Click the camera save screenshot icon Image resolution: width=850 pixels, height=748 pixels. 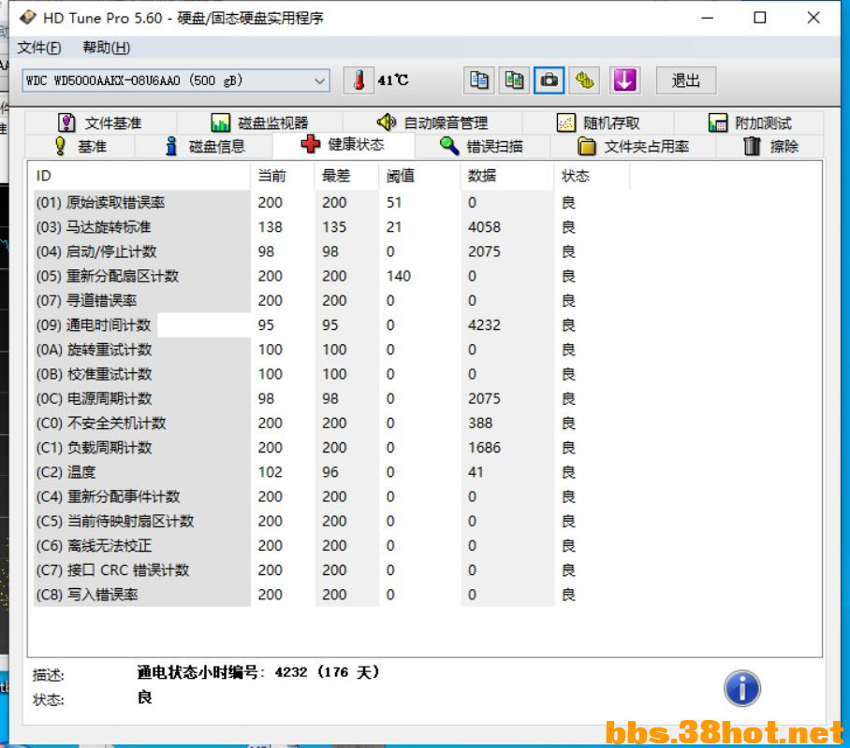tap(550, 80)
